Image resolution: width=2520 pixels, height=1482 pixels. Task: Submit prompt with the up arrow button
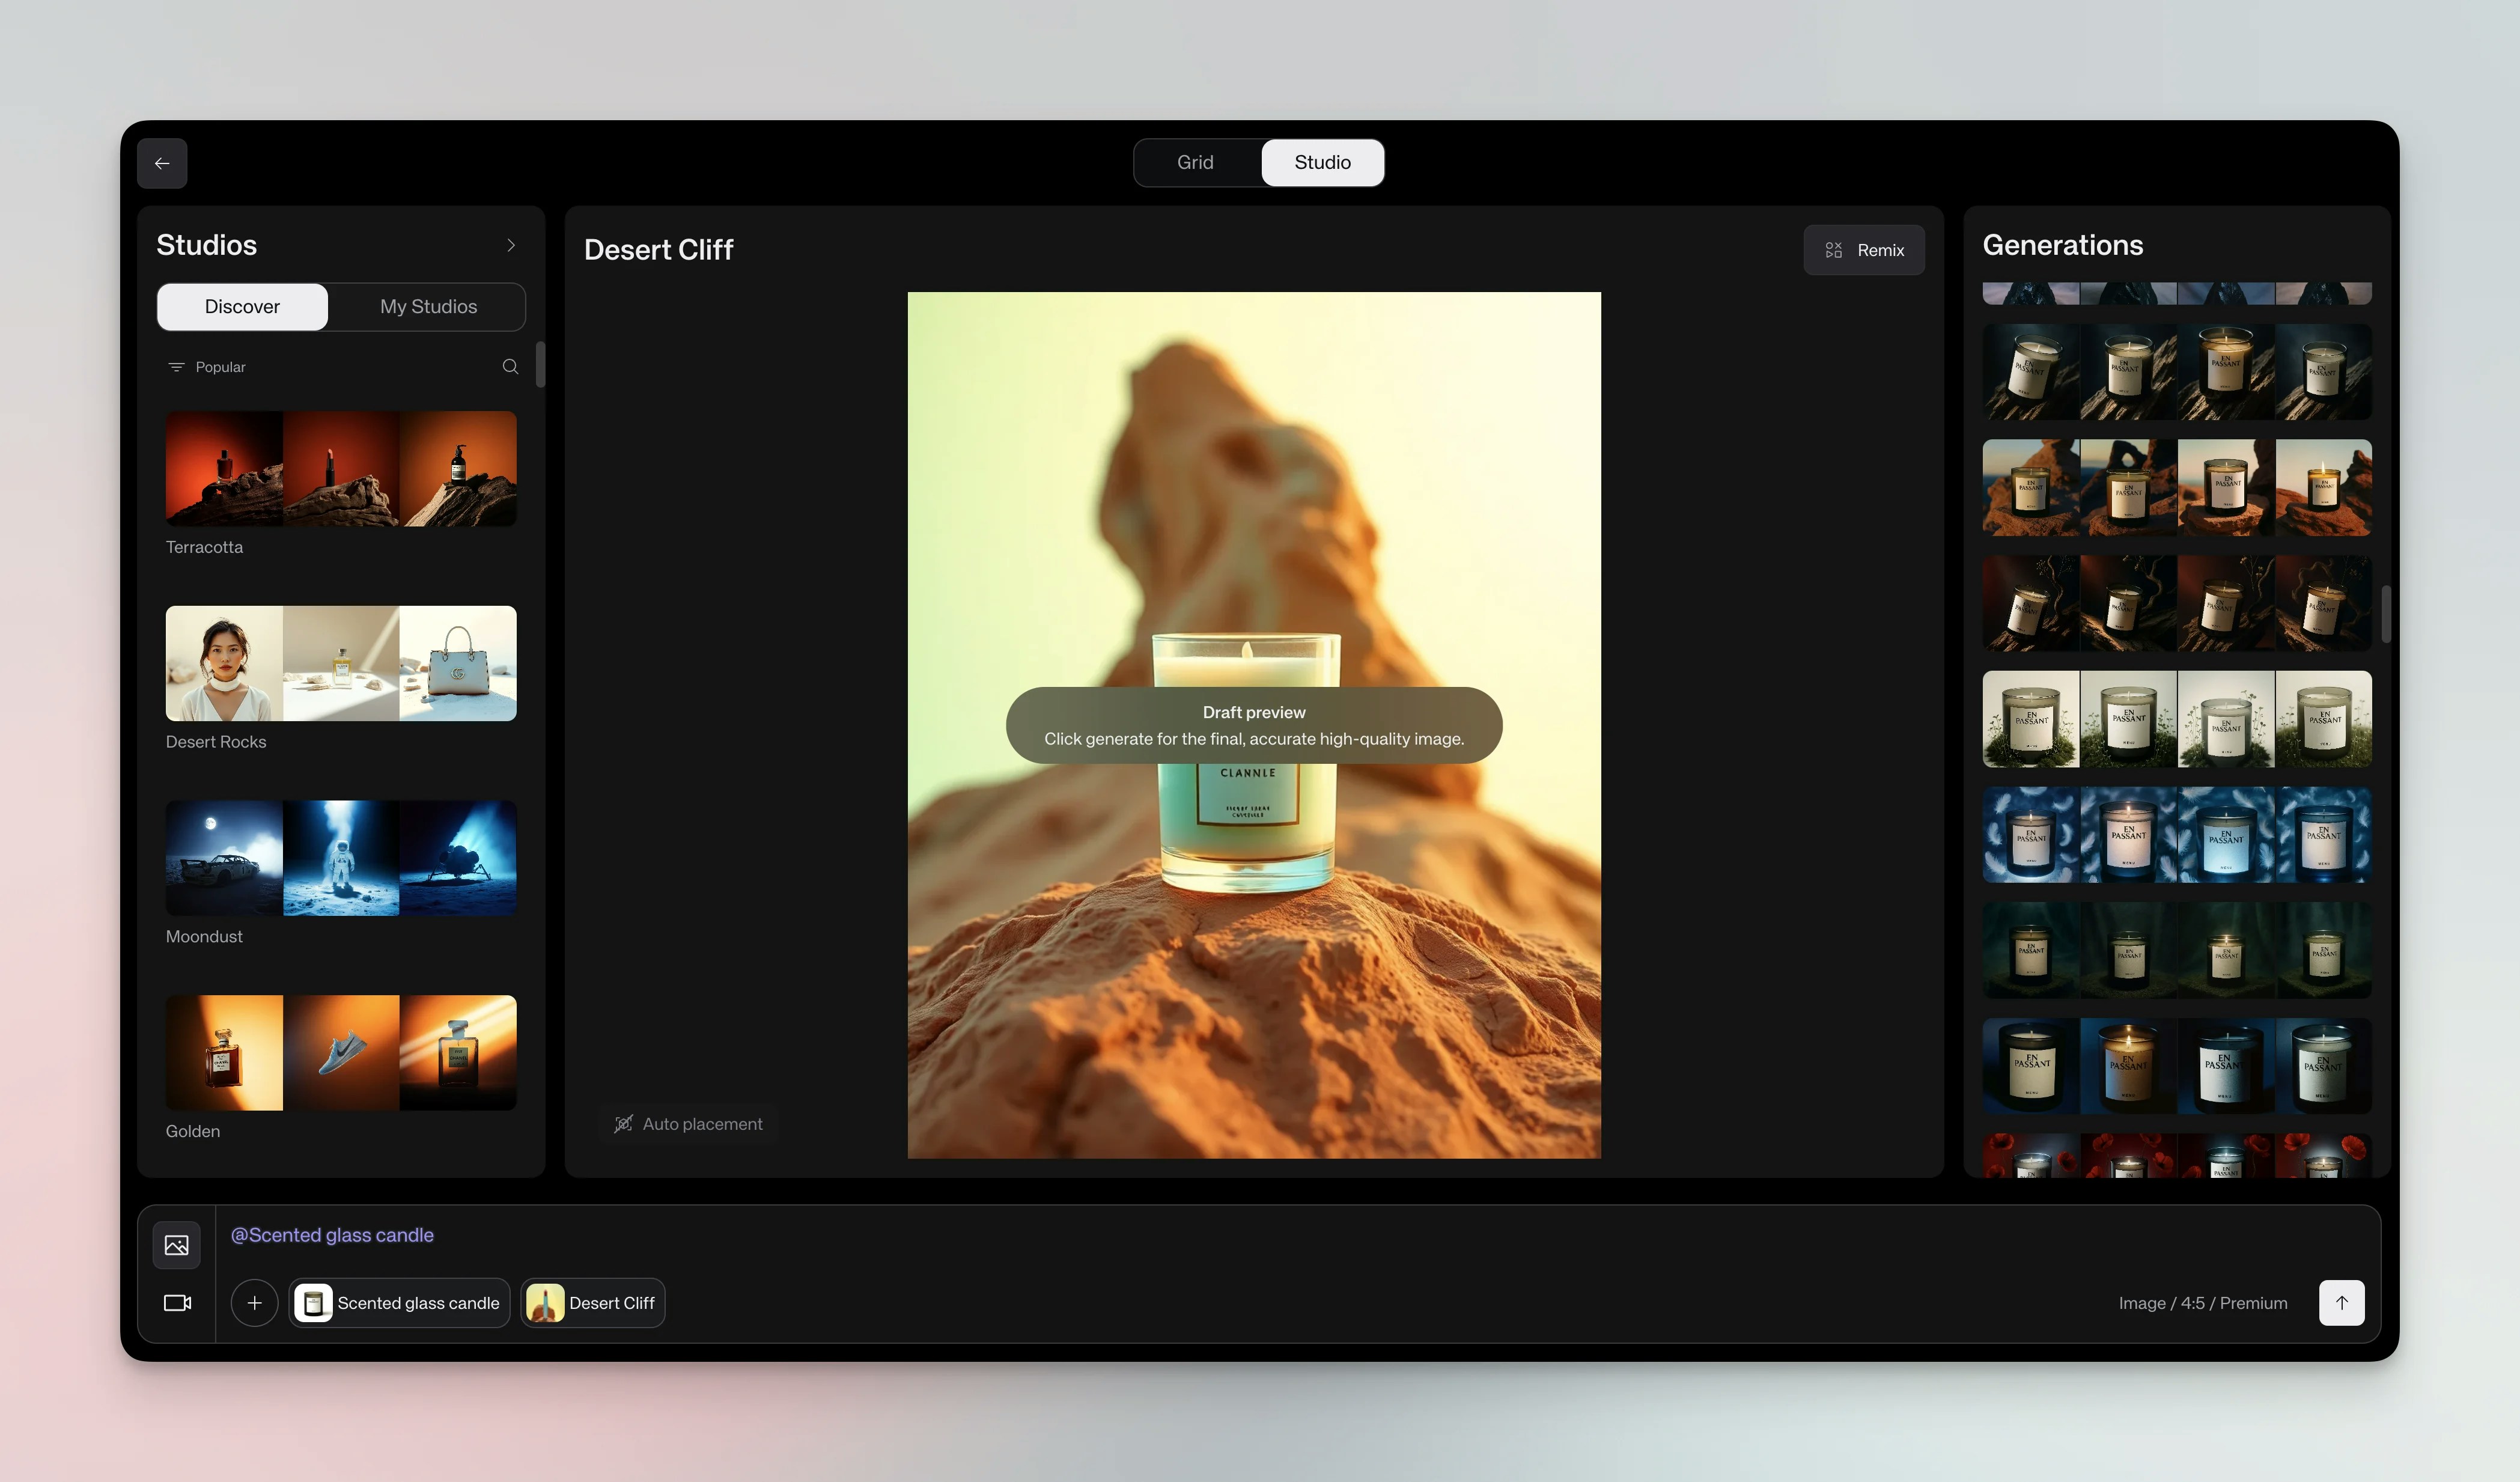pyautogui.click(x=2341, y=1303)
